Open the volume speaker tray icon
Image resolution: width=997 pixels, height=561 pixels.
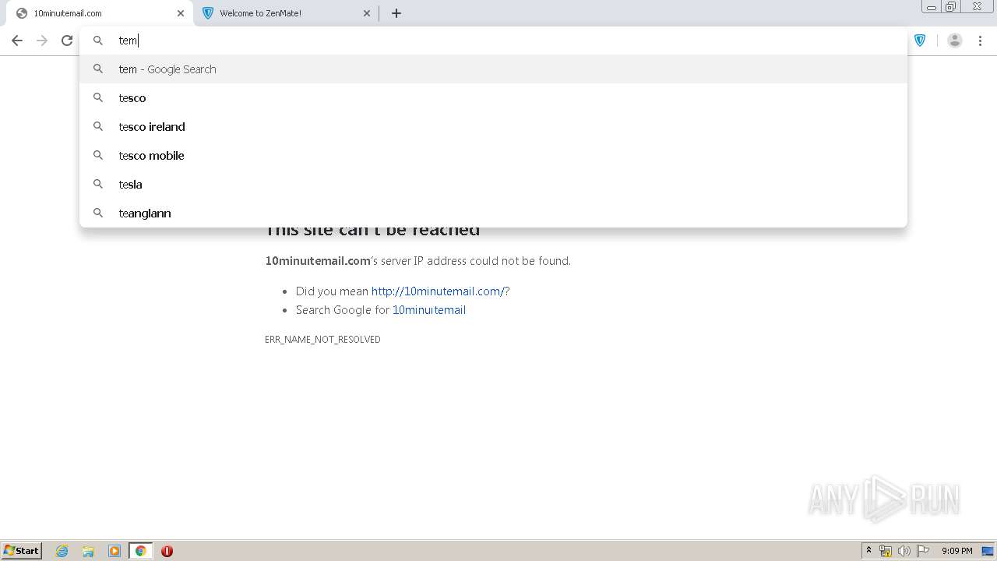904,551
